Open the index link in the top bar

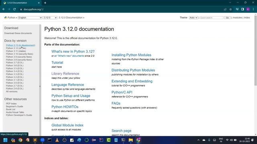(x=247, y=18)
